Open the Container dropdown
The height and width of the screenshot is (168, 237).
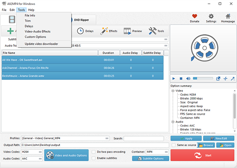point(157,152)
